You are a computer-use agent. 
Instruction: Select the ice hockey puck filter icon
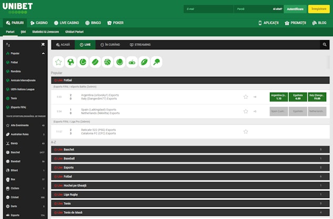point(95,62)
